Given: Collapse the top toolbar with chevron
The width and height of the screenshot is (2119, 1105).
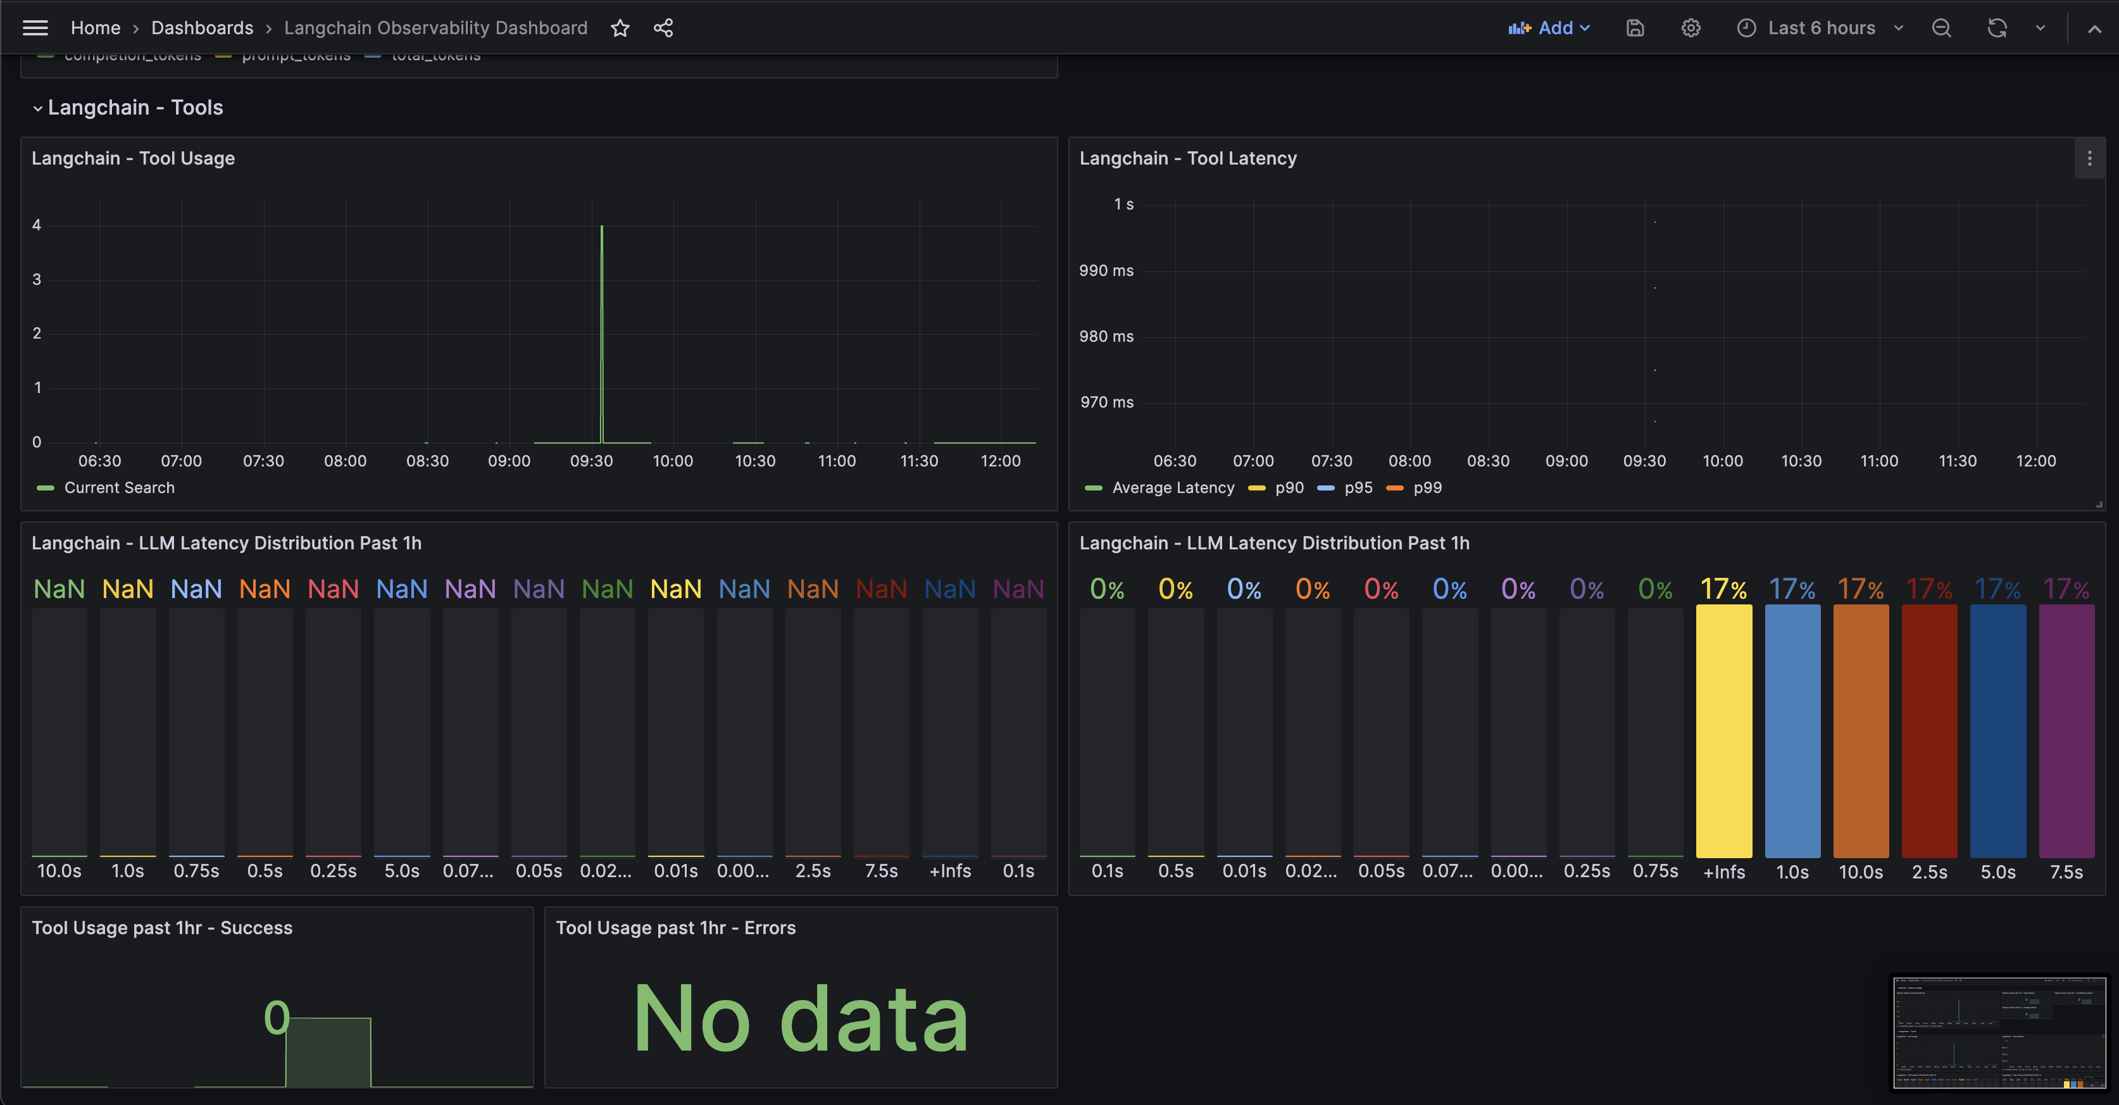Looking at the screenshot, I should tap(2094, 28).
